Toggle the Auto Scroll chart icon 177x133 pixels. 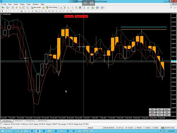(84, 8)
